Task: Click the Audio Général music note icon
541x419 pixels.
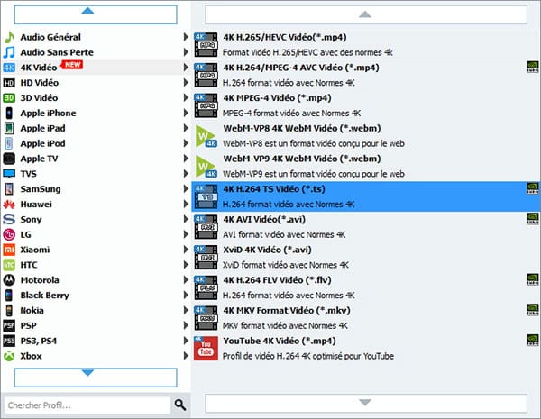Action: coord(9,38)
